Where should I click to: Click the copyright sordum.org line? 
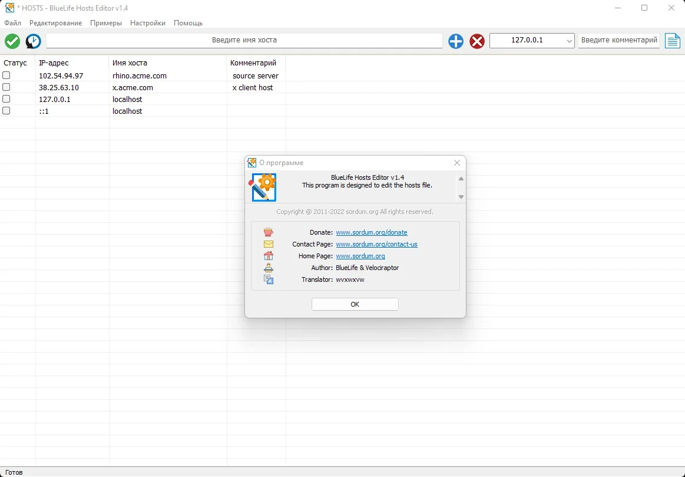pyautogui.click(x=355, y=212)
